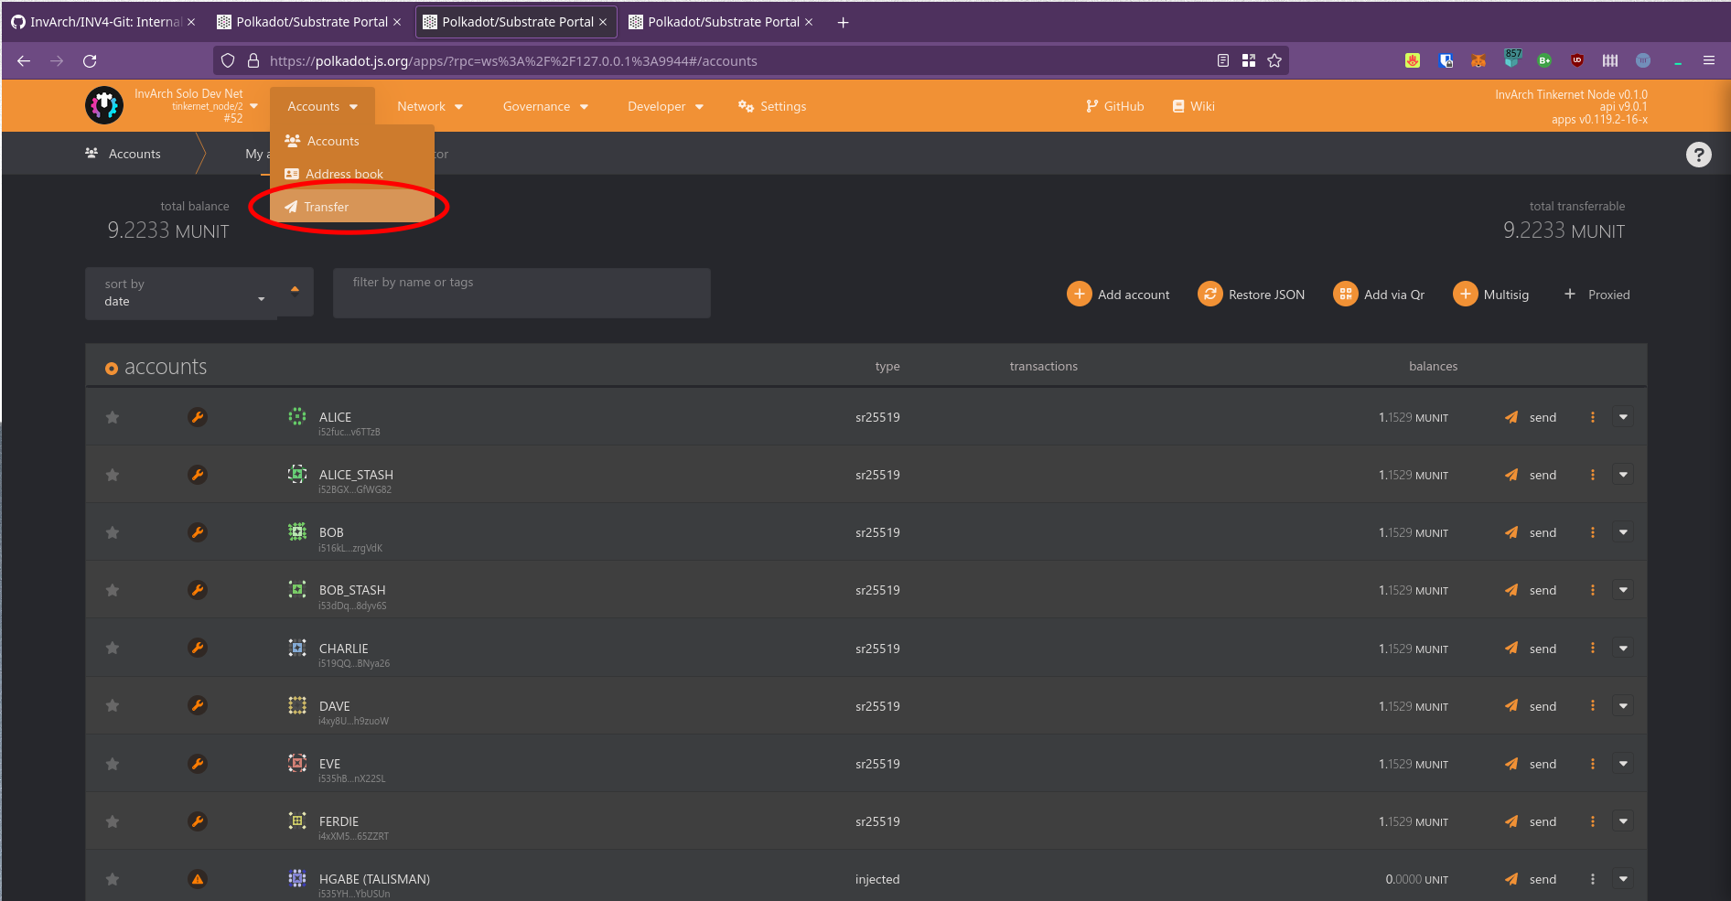Open Address book menu entry
This screenshot has height=901, width=1731.
pyautogui.click(x=351, y=174)
